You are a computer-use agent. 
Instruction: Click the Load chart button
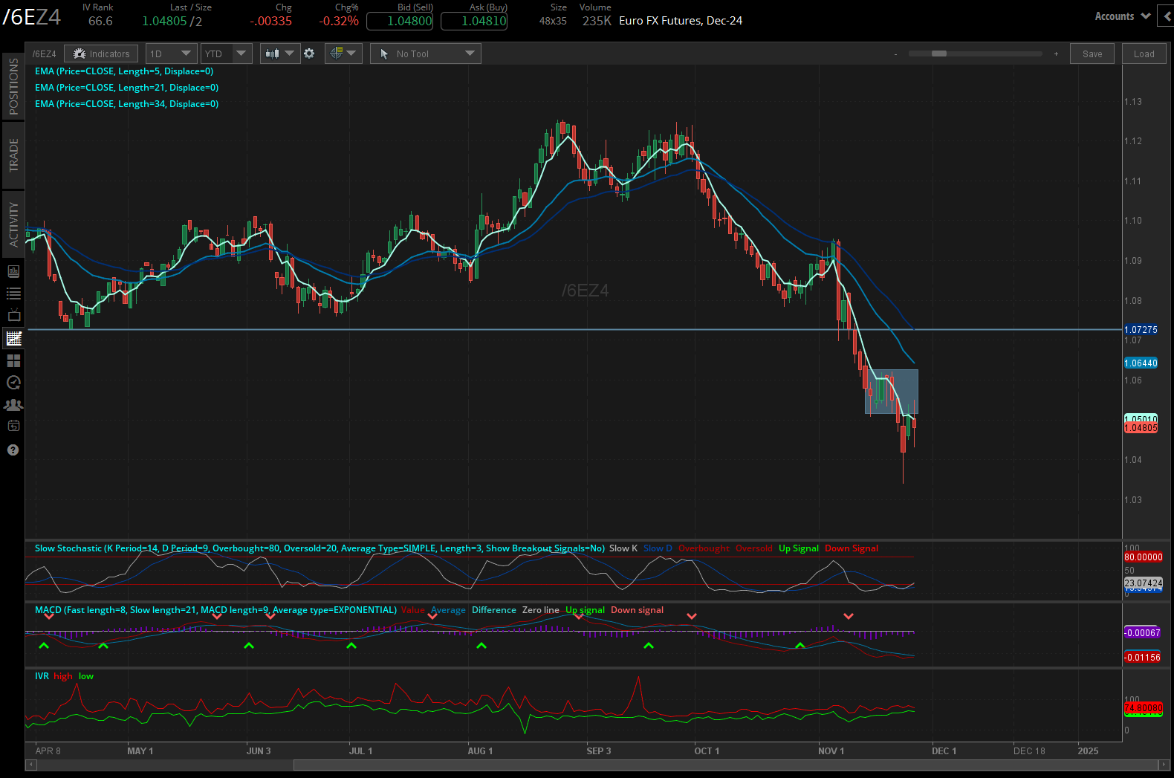pos(1144,54)
